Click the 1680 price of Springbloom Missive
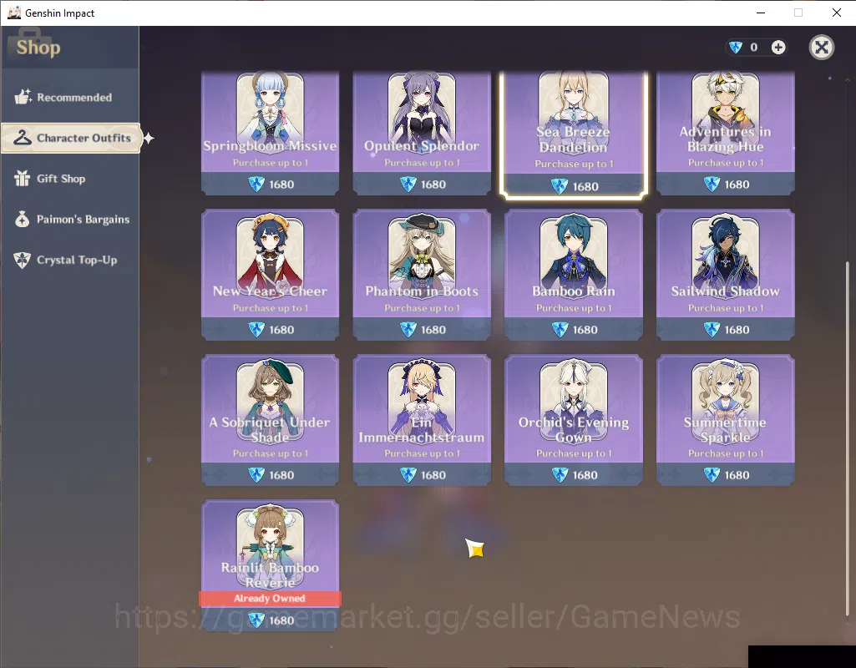856x668 pixels. [x=281, y=185]
